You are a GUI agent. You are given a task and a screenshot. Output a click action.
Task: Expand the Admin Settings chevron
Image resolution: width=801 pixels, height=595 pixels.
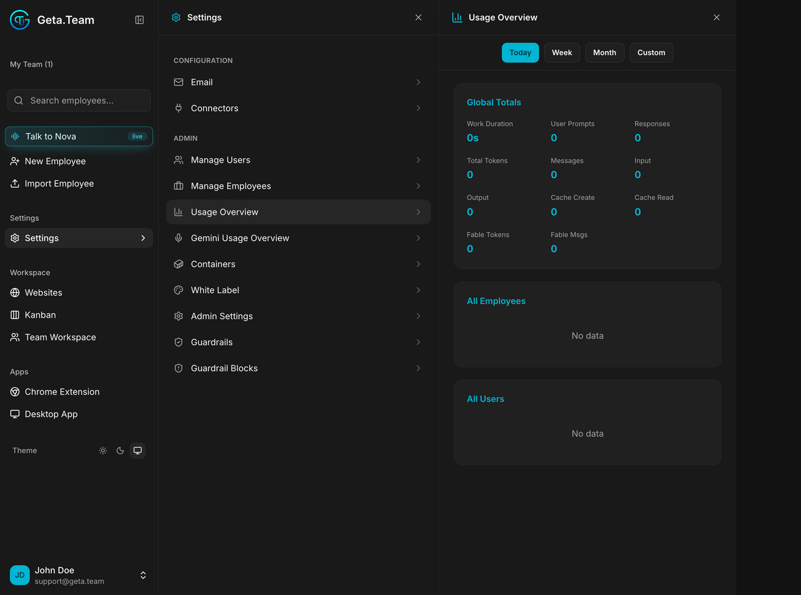click(x=418, y=316)
